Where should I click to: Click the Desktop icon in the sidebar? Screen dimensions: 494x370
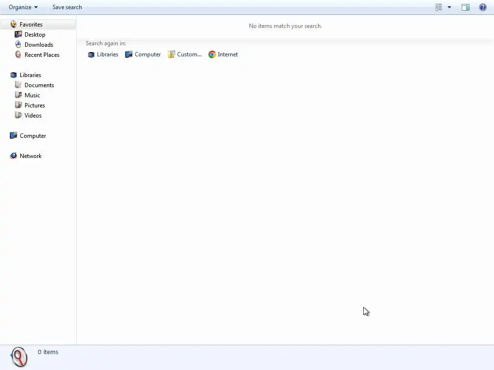(x=18, y=34)
